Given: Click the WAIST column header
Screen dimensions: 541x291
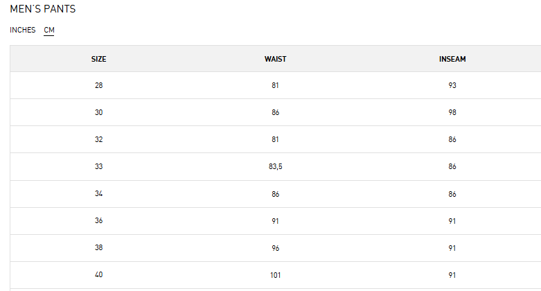Looking at the screenshot, I should coord(275,59).
